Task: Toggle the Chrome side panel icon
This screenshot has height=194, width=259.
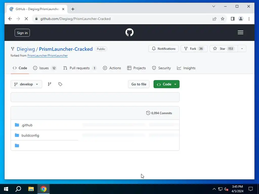Action: [233, 19]
